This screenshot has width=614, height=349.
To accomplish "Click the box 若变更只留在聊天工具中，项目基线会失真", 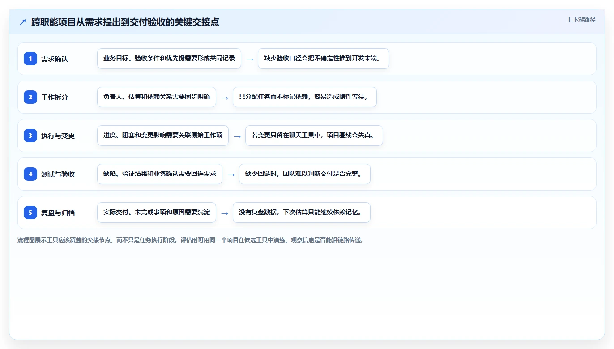I will tap(314, 136).
